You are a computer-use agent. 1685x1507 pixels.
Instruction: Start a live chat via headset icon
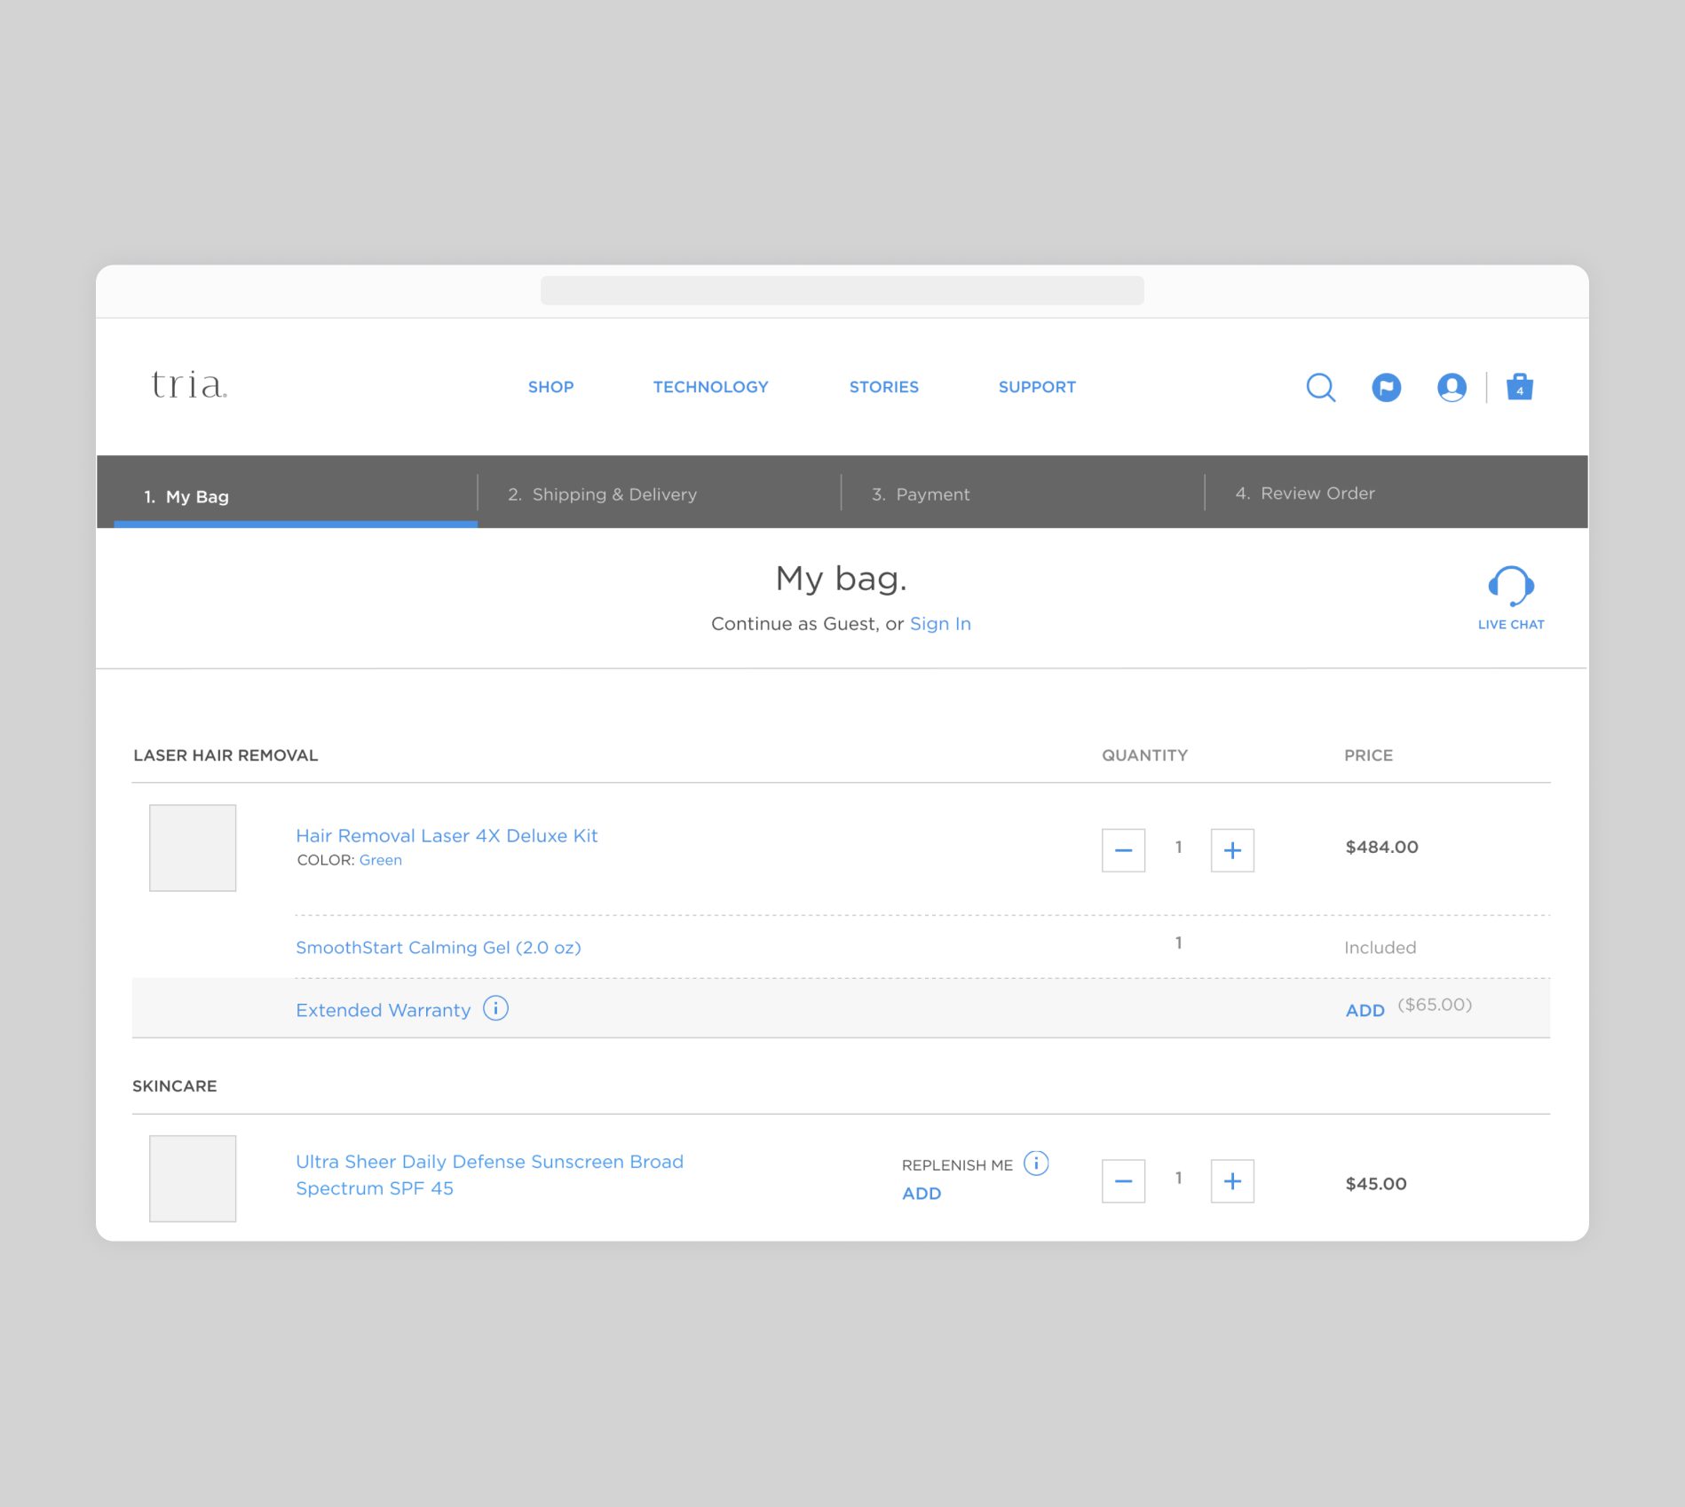pos(1511,586)
